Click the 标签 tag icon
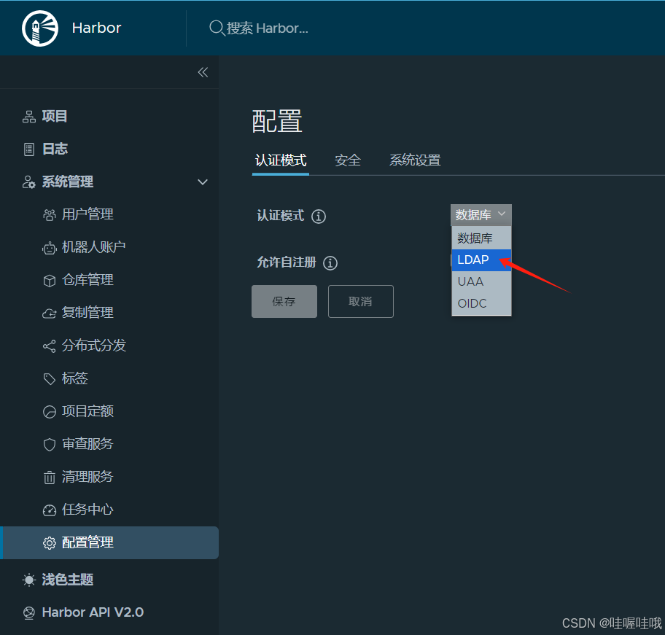This screenshot has width=665, height=635. tap(49, 379)
